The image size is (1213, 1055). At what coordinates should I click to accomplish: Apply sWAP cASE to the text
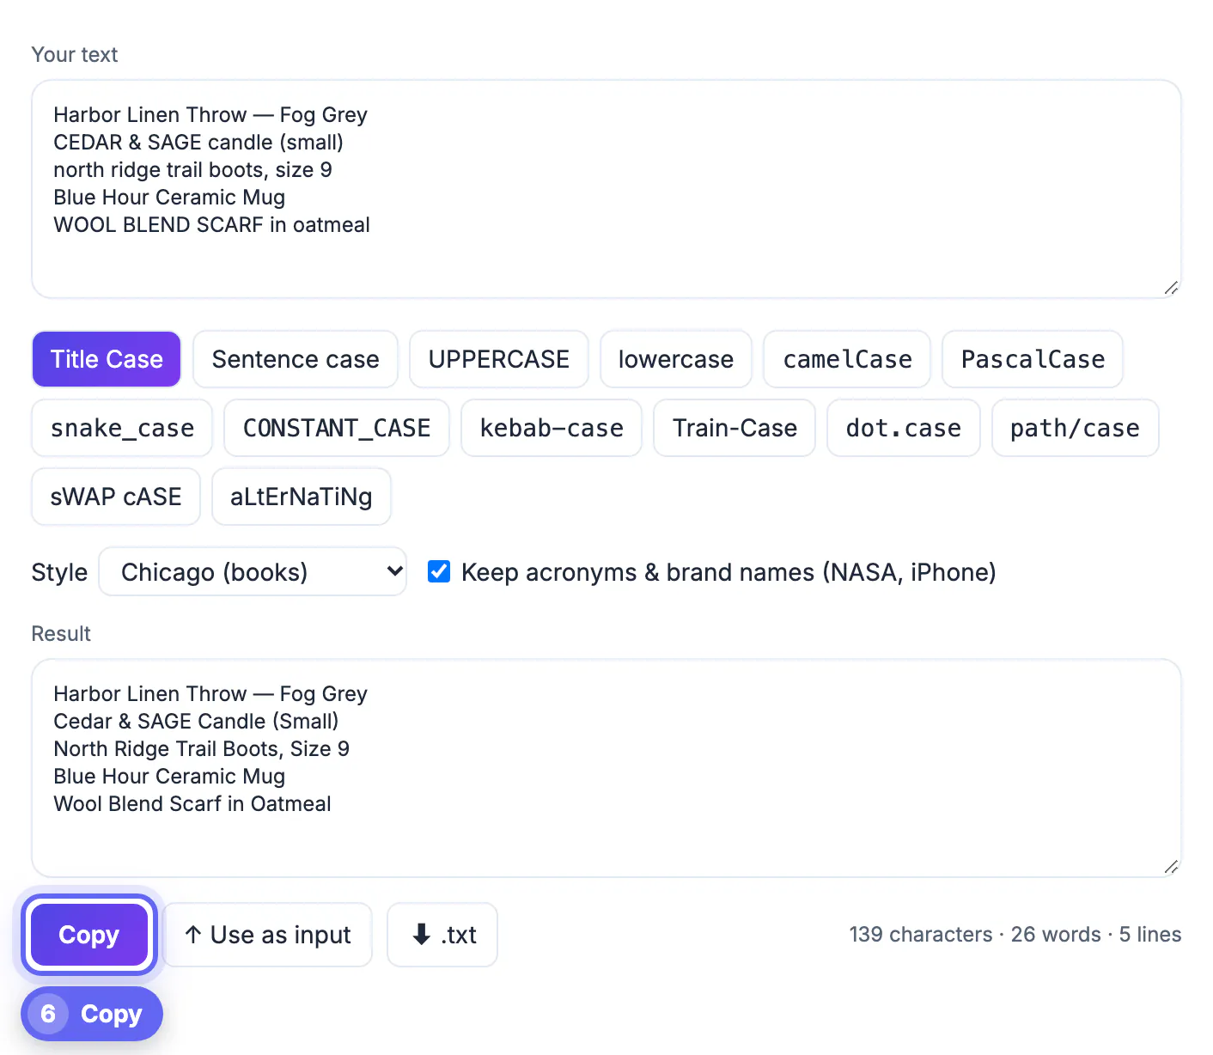click(x=116, y=497)
